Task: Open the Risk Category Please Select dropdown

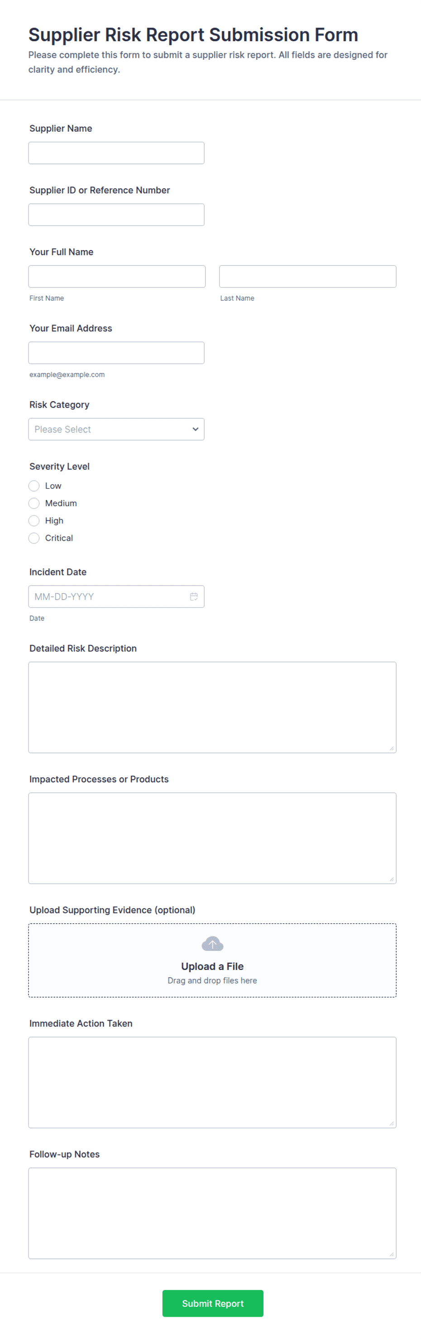Action: (116, 429)
